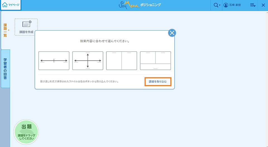Click the user avatar icon
The width and height of the screenshot is (268, 147).
(226, 5)
